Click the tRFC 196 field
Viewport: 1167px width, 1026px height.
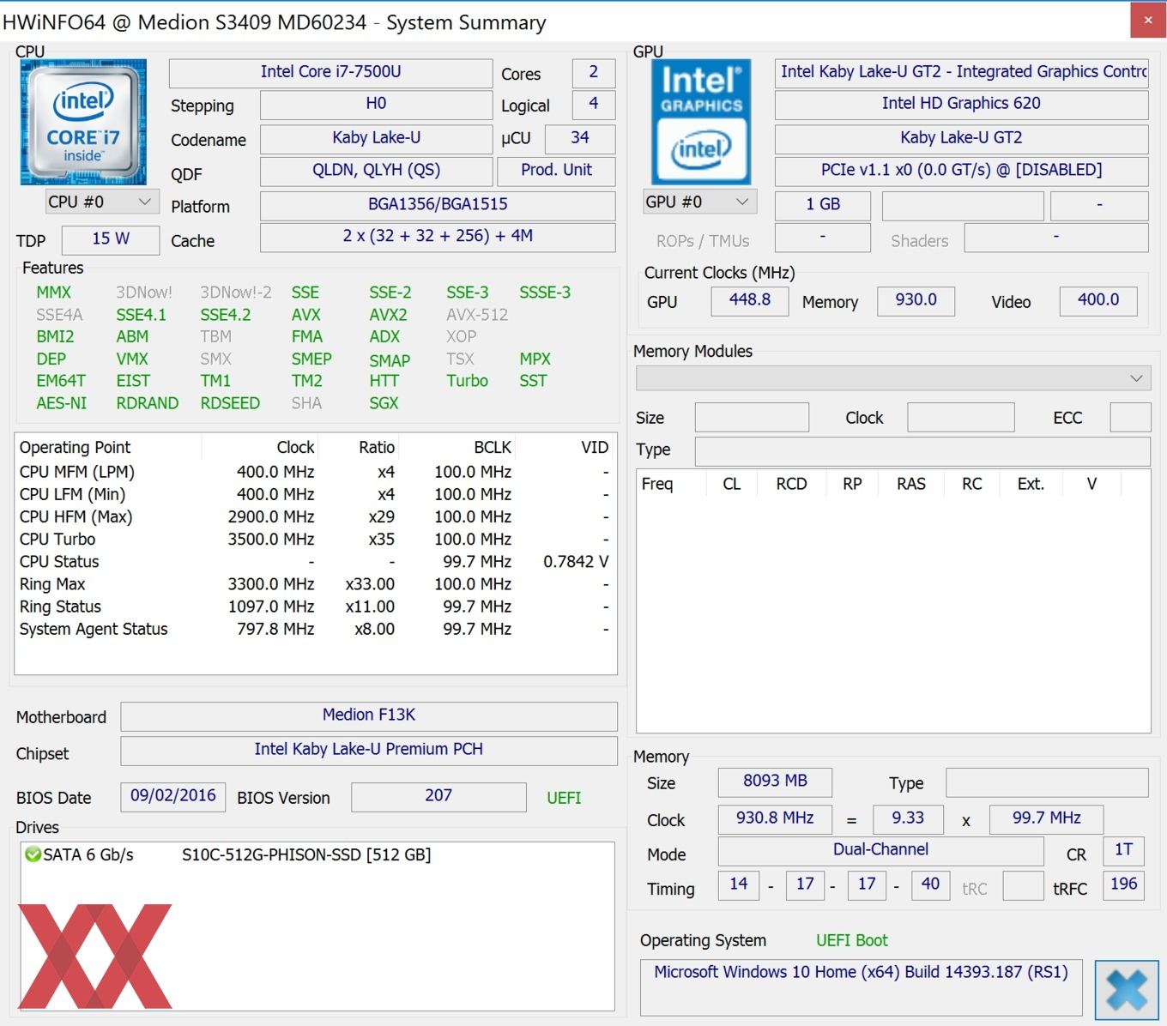click(x=1123, y=885)
